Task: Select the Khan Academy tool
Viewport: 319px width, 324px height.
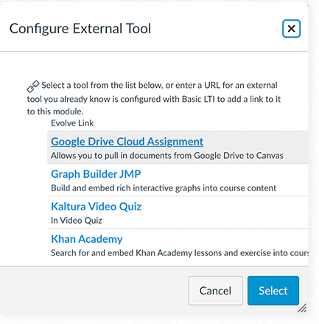Action: [x=87, y=239]
